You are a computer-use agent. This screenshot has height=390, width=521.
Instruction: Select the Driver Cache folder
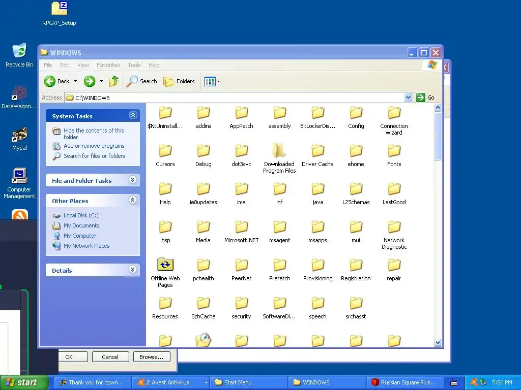point(317,156)
